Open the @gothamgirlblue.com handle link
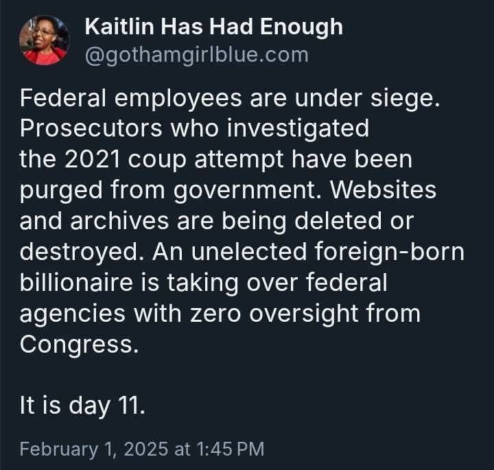 pyautogui.click(x=197, y=56)
